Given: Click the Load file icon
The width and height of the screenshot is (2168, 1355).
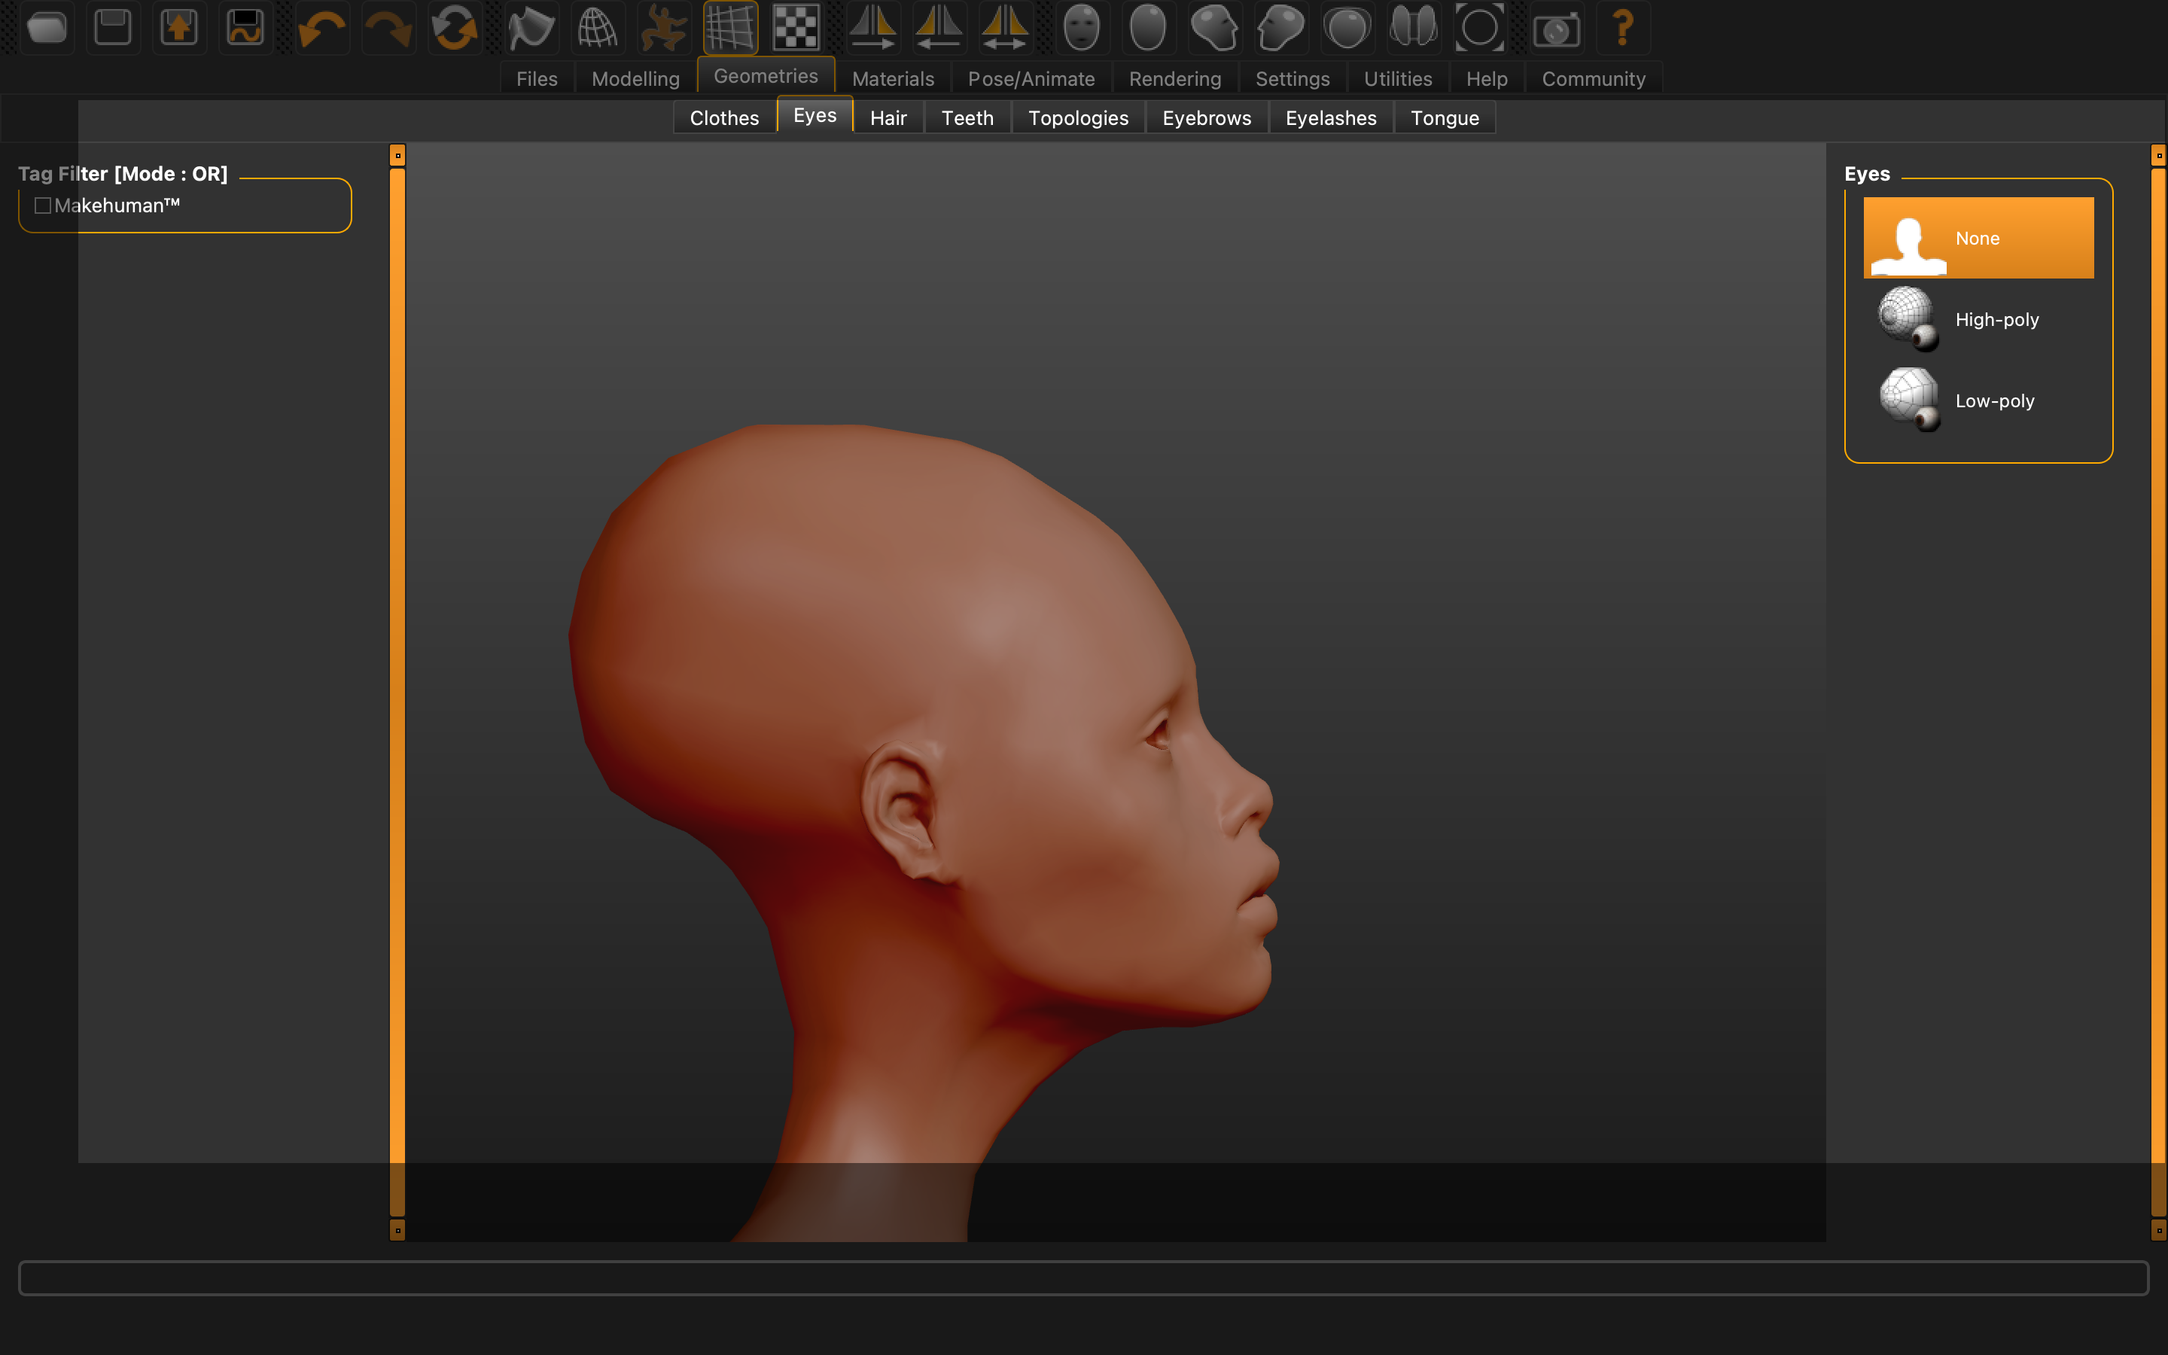Looking at the screenshot, I should [47, 29].
